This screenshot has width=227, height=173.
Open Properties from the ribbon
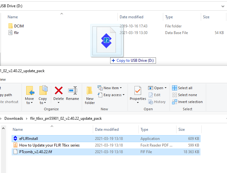138,91
